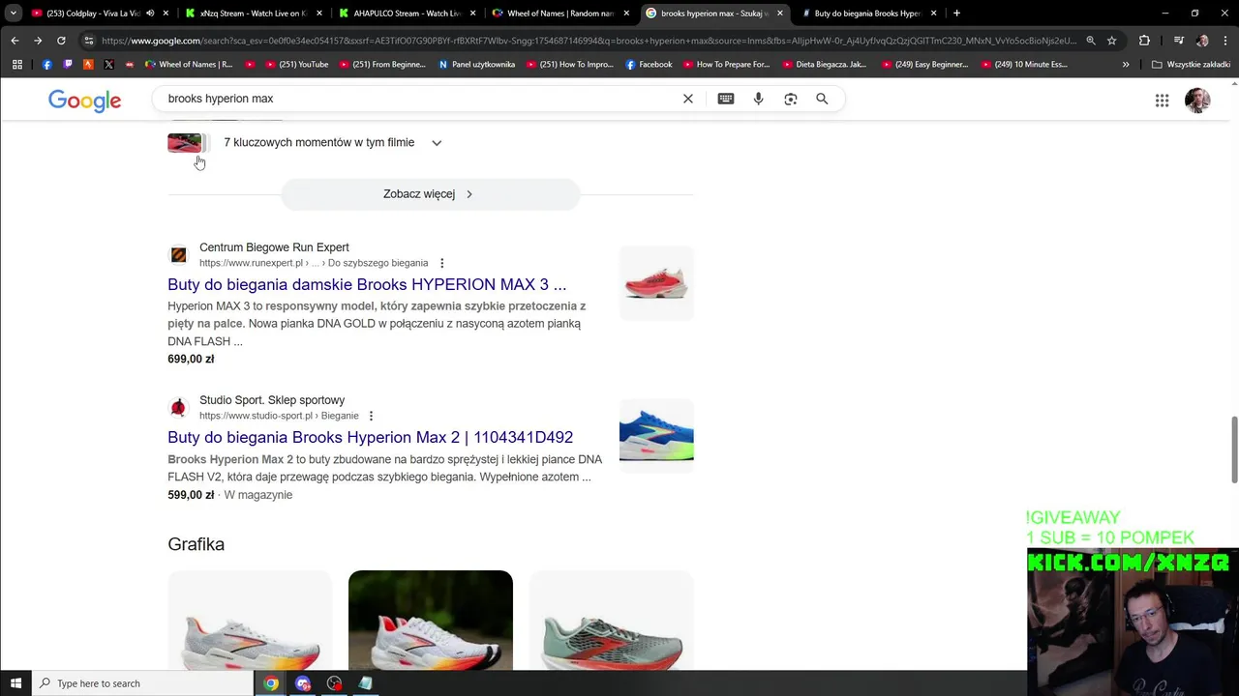Click the Windows Type here to search box

coord(142,683)
